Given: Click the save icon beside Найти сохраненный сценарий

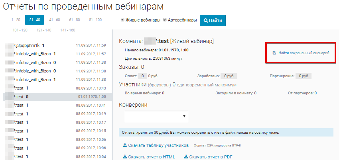Looking at the screenshot, I should point(274,53).
